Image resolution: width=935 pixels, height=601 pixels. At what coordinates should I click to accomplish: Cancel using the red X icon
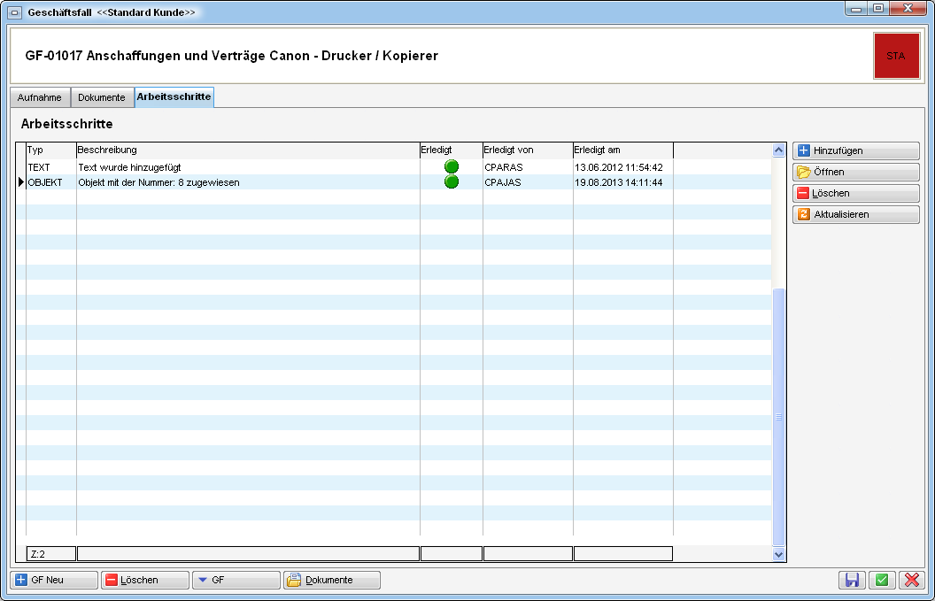(912, 580)
